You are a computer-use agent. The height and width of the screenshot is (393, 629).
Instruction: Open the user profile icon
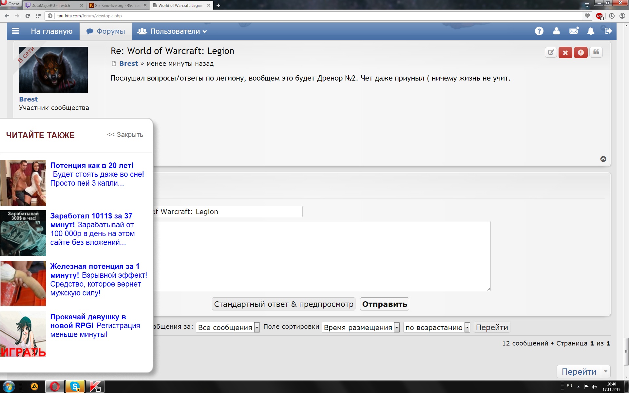pos(556,31)
